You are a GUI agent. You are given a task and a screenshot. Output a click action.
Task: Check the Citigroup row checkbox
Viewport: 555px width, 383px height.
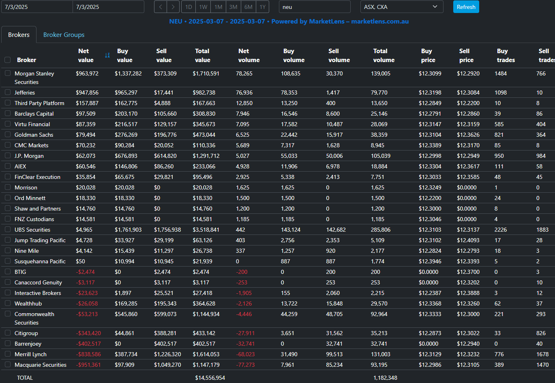(8, 333)
